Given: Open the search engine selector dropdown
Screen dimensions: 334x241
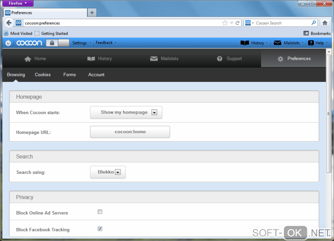Looking at the screenshot, I should click(x=250, y=23).
